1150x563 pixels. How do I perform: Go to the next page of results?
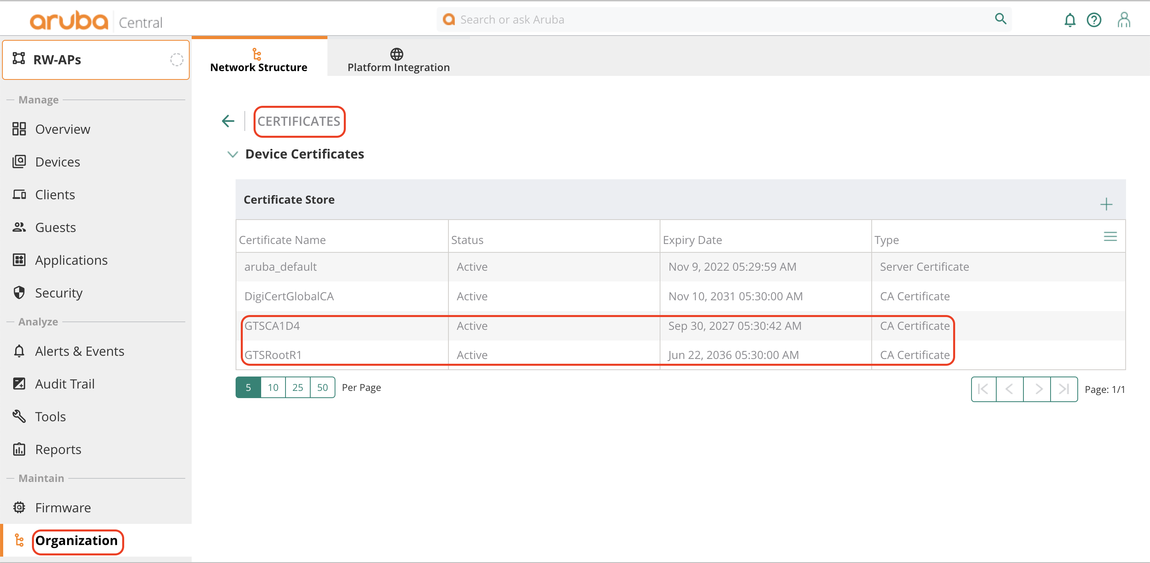[1037, 389]
